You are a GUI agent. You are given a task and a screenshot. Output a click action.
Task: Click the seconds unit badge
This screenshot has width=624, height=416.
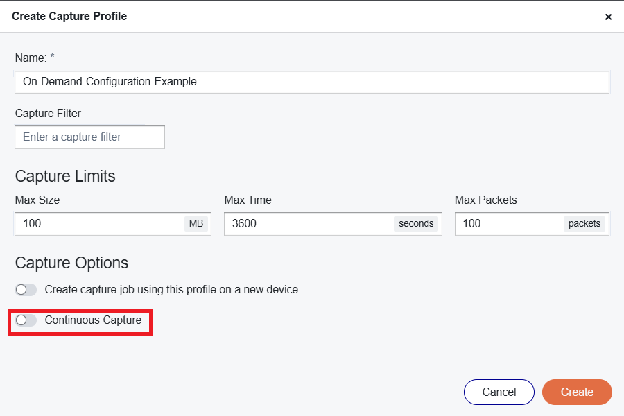(x=416, y=224)
